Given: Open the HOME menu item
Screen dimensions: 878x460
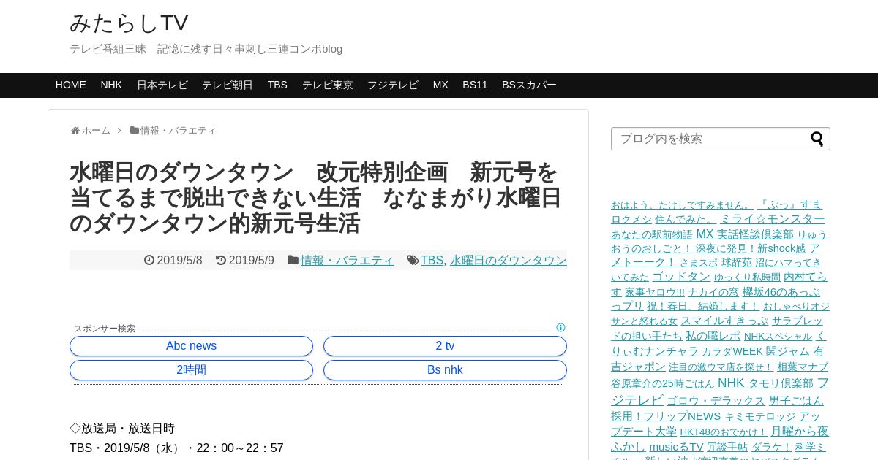Looking at the screenshot, I should [x=71, y=85].
